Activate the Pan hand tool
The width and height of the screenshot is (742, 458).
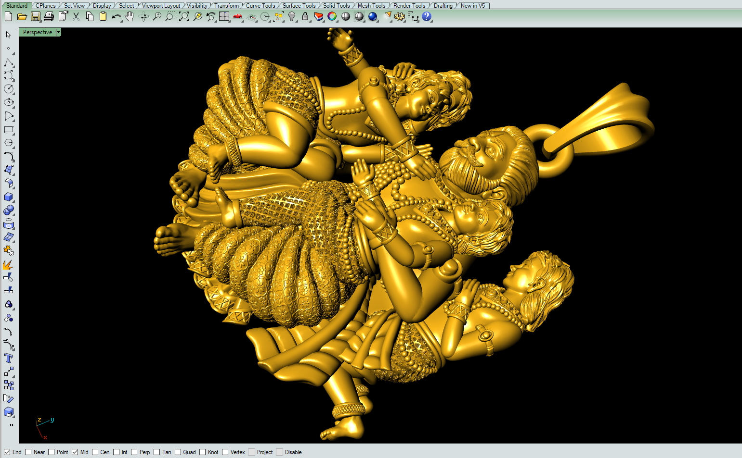pos(130,16)
